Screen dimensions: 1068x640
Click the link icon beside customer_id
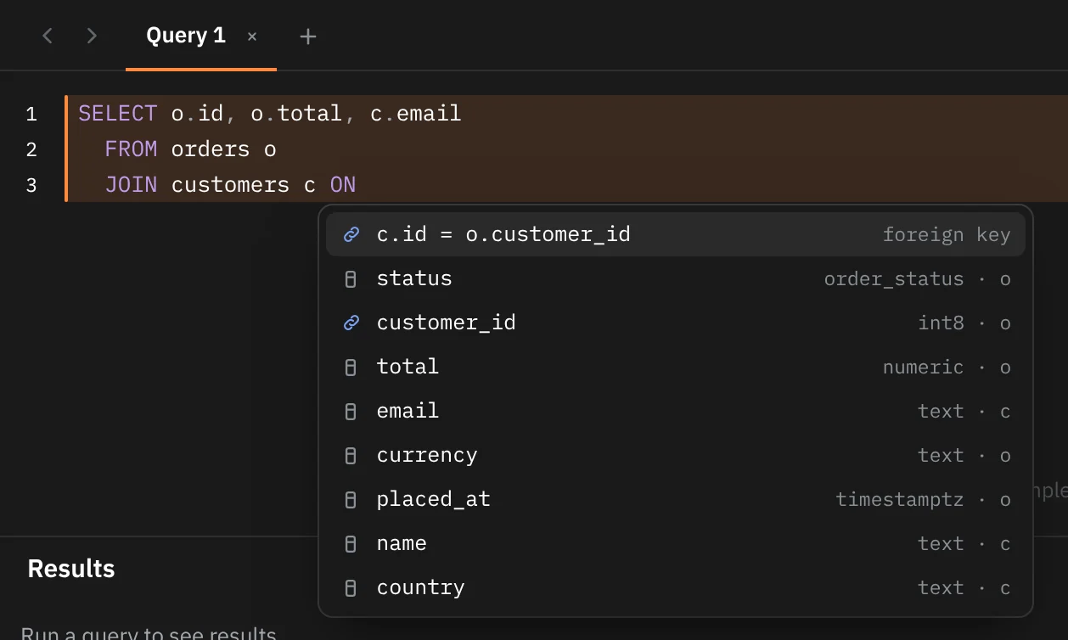(351, 323)
